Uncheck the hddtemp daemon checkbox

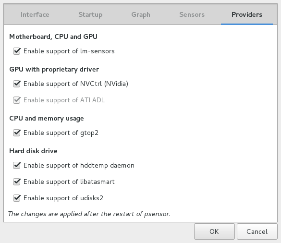pos(17,165)
